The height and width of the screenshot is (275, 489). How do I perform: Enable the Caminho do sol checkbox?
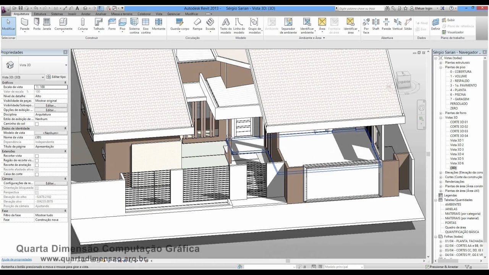click(x=37, y=124)
